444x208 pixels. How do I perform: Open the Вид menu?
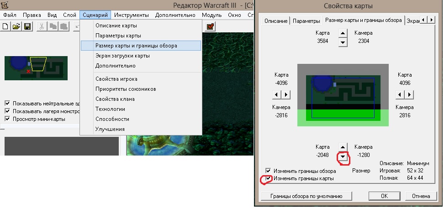tap(52, 15)
